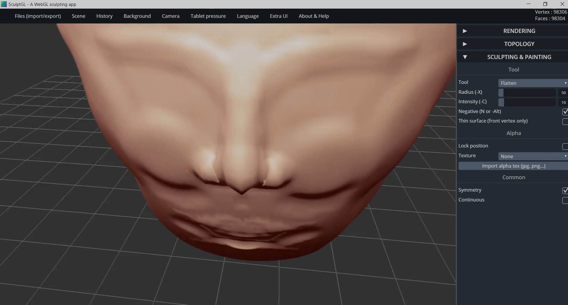The height and width of the screenshot is (305, 568).
Task: Open the Tablet pressure menu
Action: 208,16
